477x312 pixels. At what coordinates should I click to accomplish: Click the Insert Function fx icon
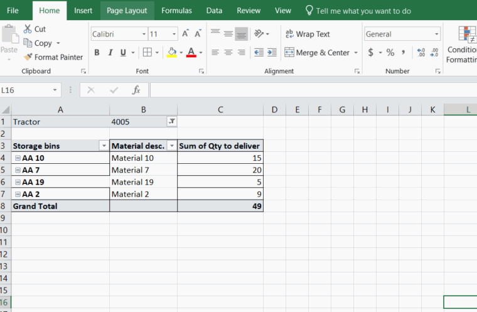(136, 90)
